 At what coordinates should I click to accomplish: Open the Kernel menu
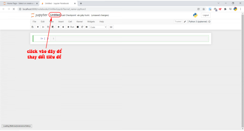(79, 22)
